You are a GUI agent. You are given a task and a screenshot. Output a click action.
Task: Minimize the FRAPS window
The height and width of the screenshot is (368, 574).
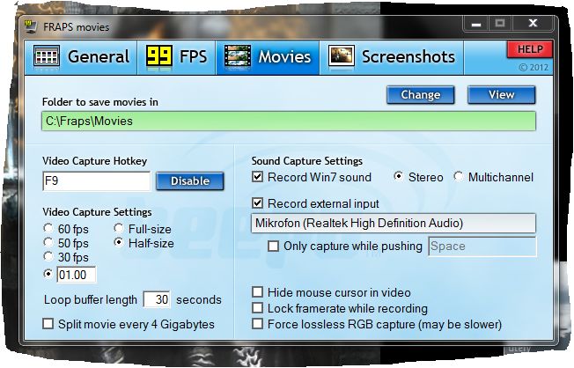(476, 24)
